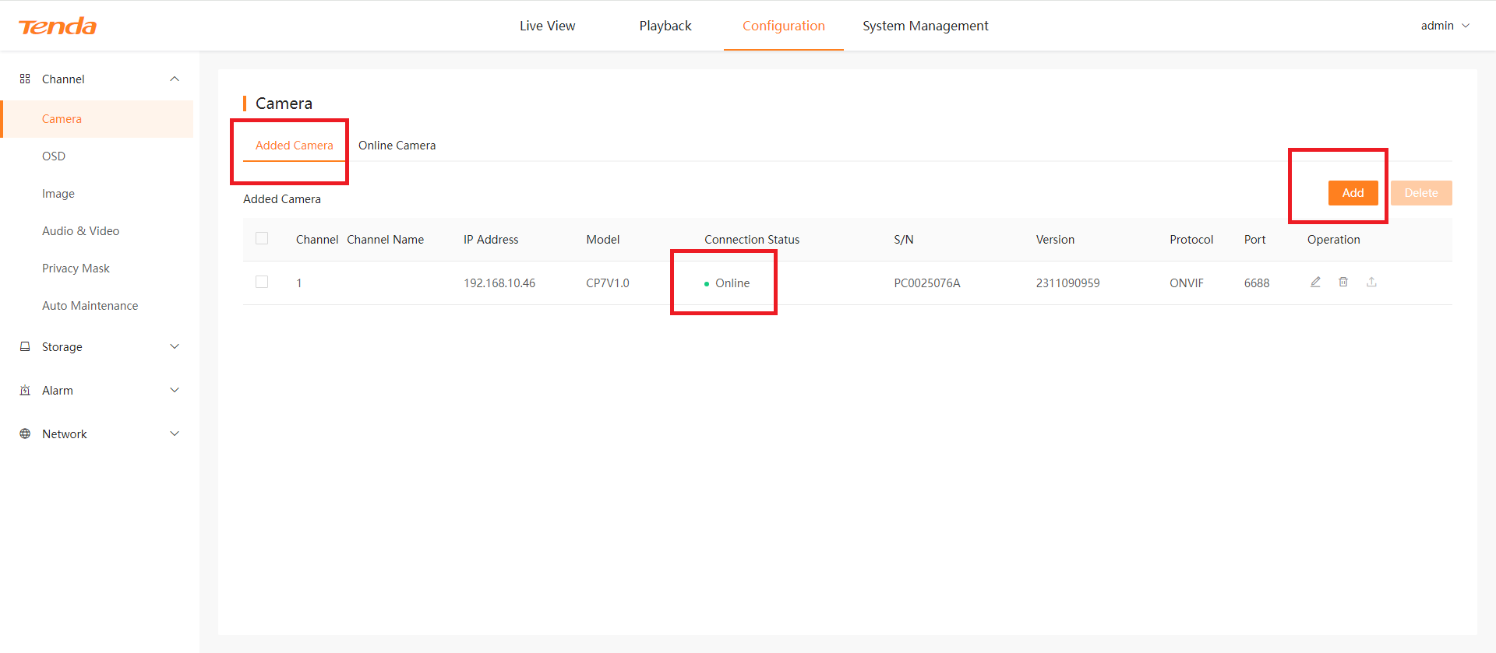Expand the Storage section chevron
1496x653 pixels.
point(175,346)
